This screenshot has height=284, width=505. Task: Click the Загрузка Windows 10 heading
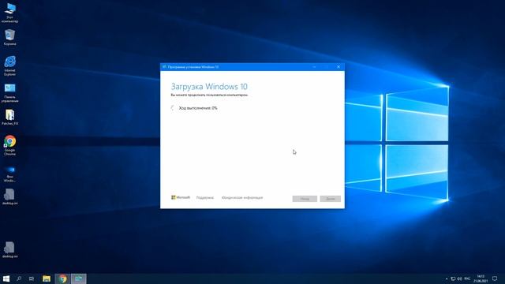click(x=209, y=87)
